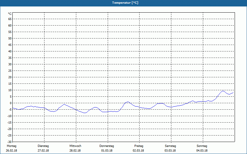Click the -10 axis label
Image resolution: width=247 pixels, height=154 pixels.
click(10, 116)
